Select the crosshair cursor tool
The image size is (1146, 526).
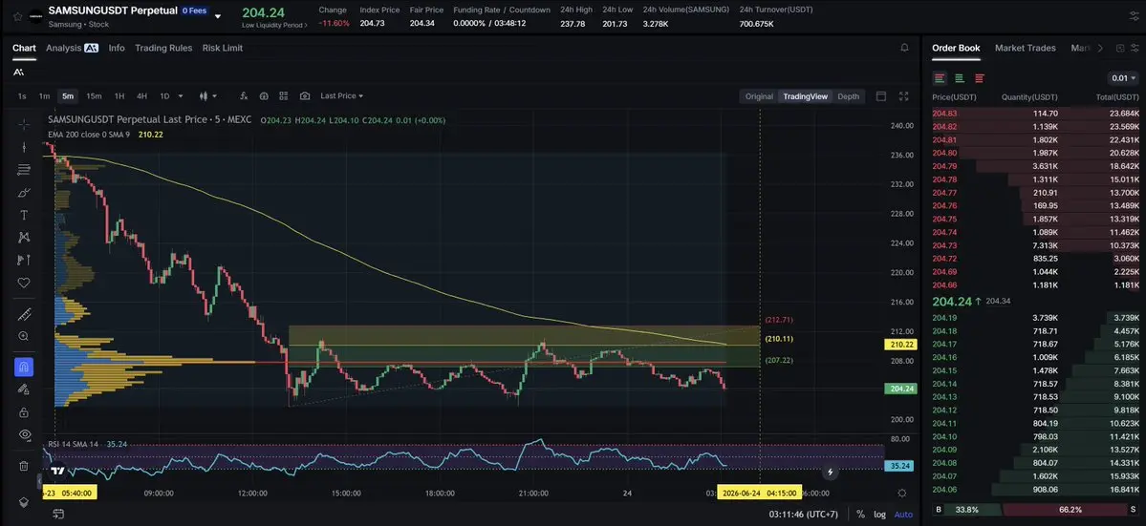point(23,125)
